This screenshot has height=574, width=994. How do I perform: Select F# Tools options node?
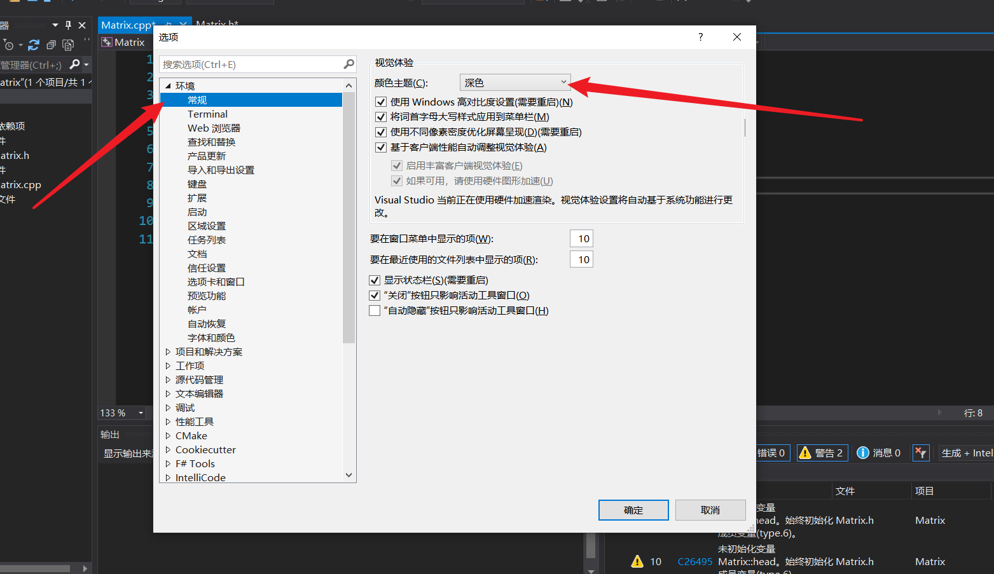[195, 463]
